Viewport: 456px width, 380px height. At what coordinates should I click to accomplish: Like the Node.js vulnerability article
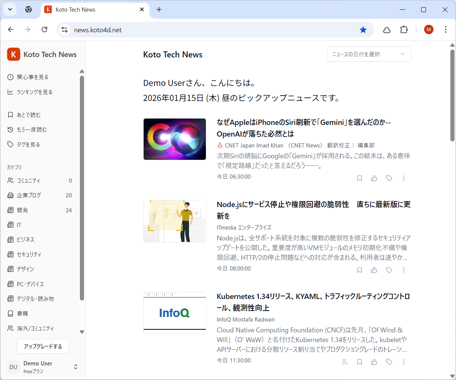pos(374,270)
